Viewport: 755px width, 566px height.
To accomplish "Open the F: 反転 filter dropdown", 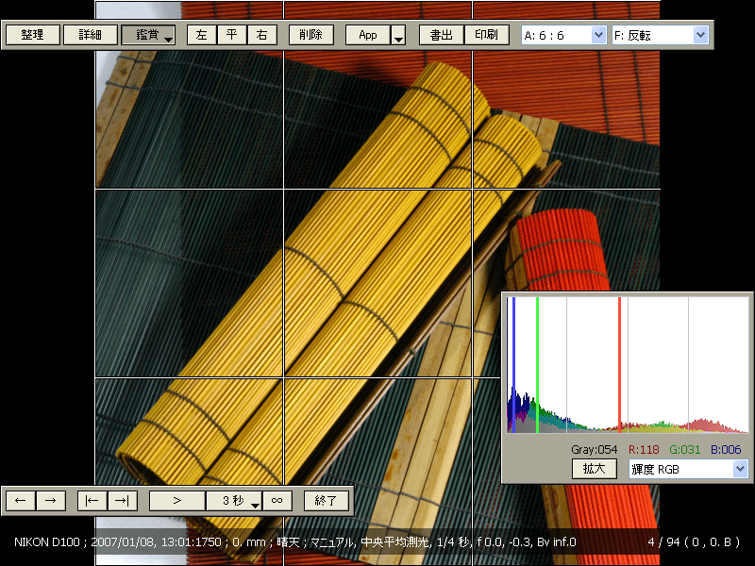I will (x=660, y=35).
